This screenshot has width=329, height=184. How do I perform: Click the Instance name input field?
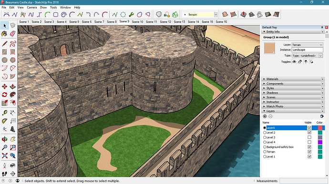[308, 50]
